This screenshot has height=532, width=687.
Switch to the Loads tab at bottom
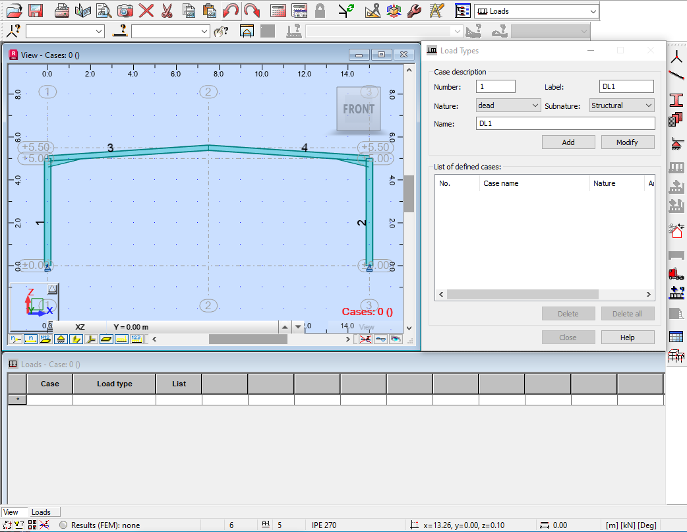coord(41,512)
